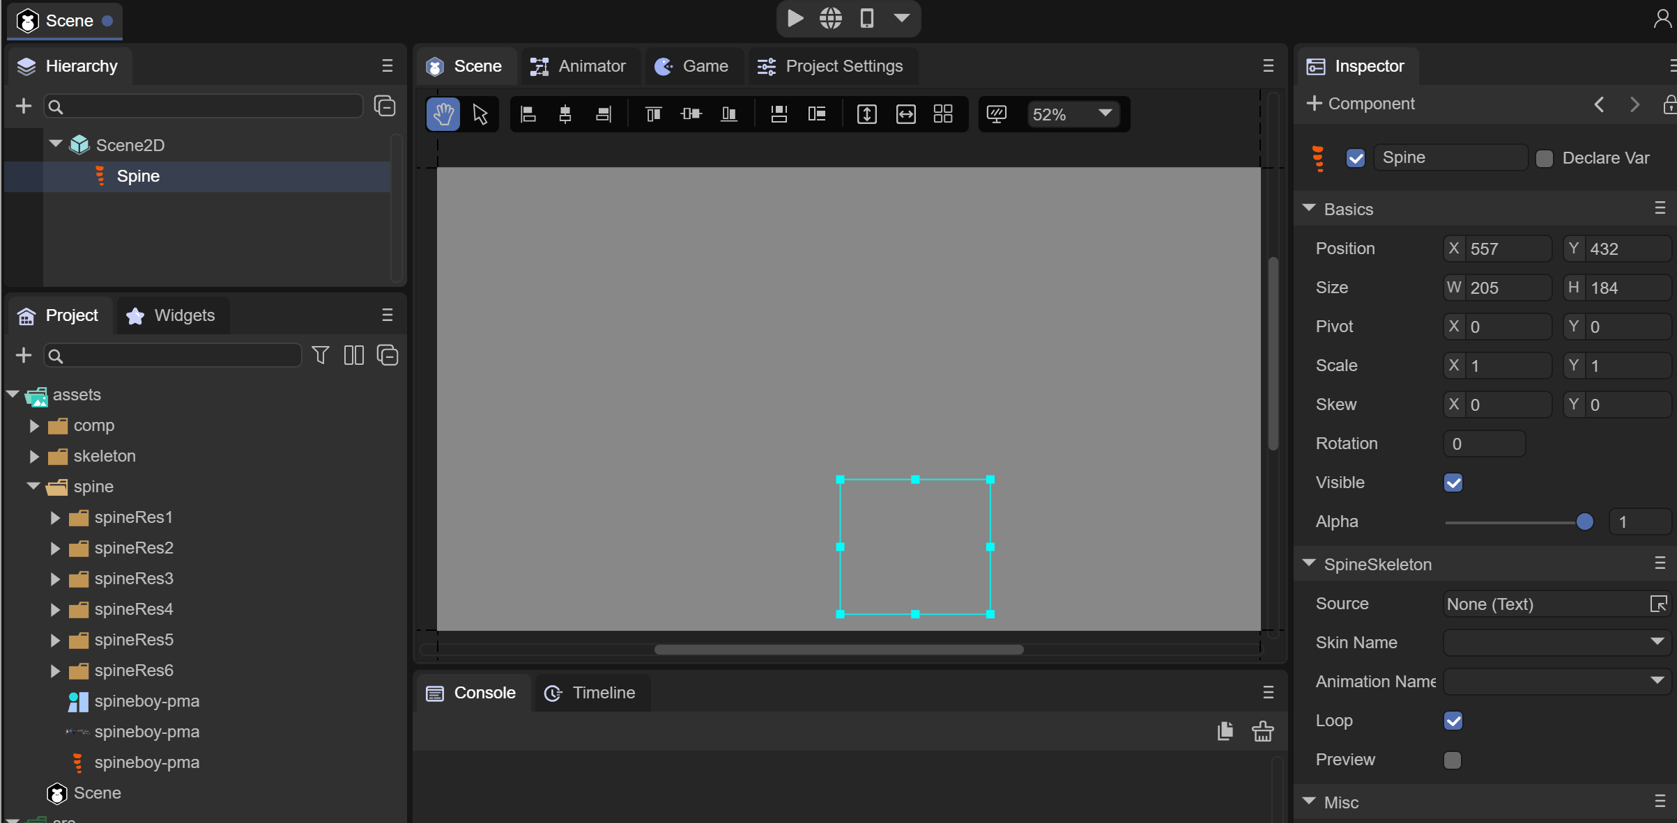
Task: Open the Timeline tab beside Console
Action: 591,692
